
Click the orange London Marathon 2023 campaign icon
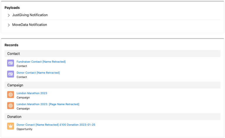[11, 95]
